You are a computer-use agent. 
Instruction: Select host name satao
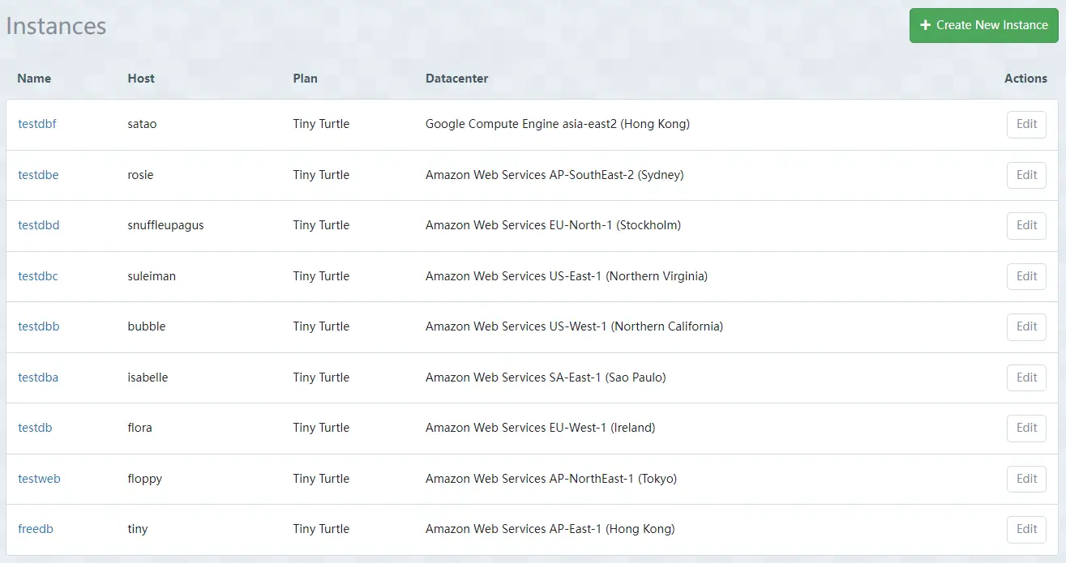143,124
